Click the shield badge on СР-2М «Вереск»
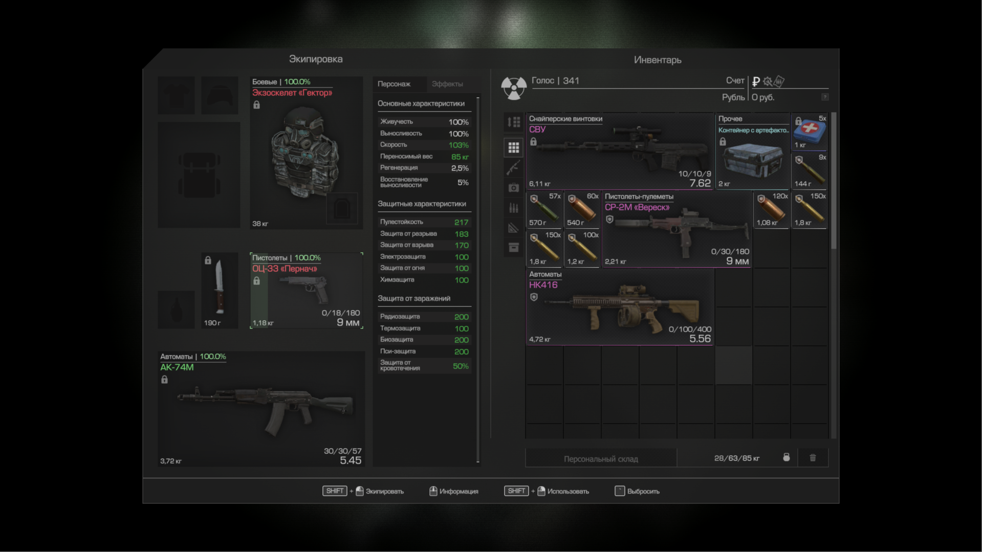Screen dimensions: 982x552 [609, 219]
